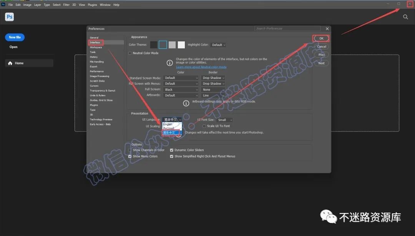
Task: Uncheck Show Menu Colors
Action: pos(130,156)
